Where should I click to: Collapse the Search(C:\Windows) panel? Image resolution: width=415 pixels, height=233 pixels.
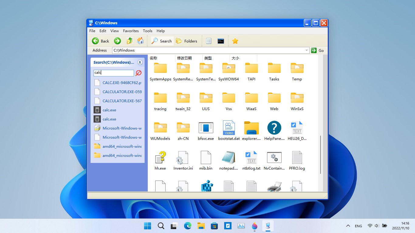pyautogui.click(x=140, y=62)
